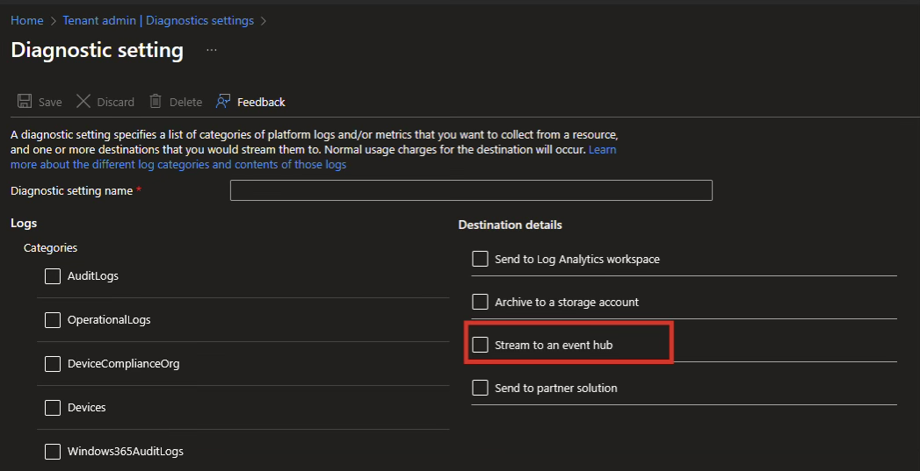Enable Archive to a storage account
920x471 pixels.
click(480, 302)
